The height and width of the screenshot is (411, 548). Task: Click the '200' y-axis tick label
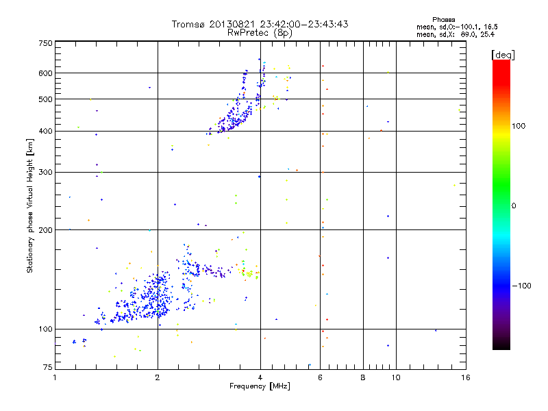(x=45, y=230)
